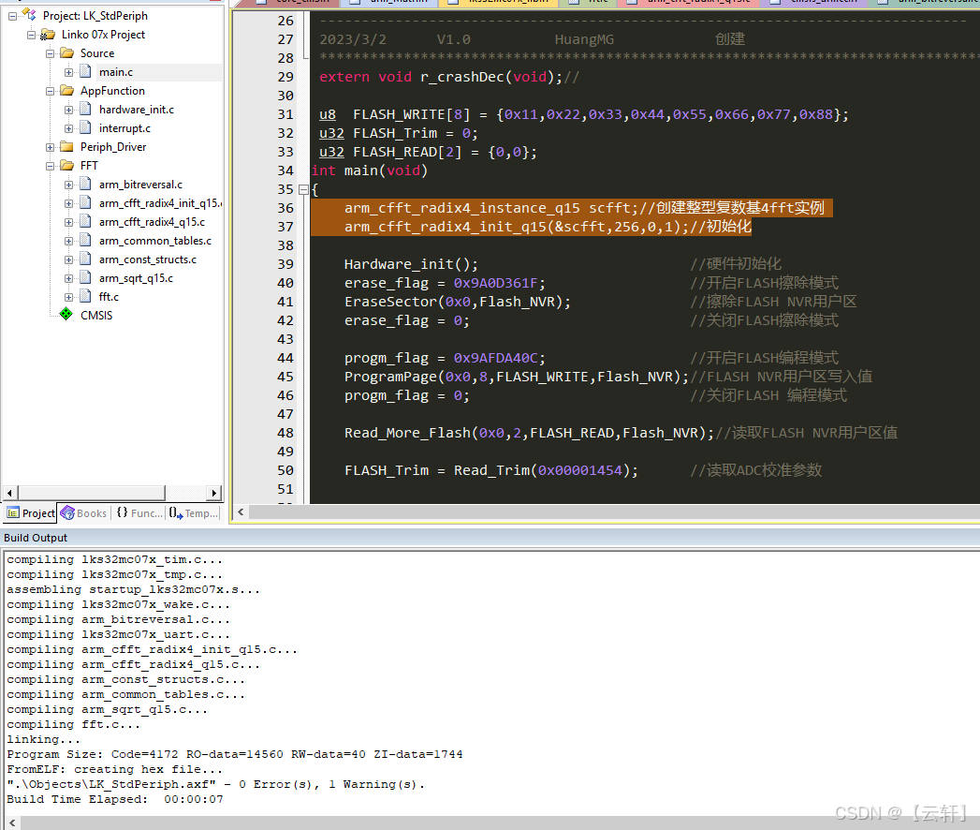This screenshot has height=830, width=980.
Task: Click the main.c file icon
Action: coord(85,72)
